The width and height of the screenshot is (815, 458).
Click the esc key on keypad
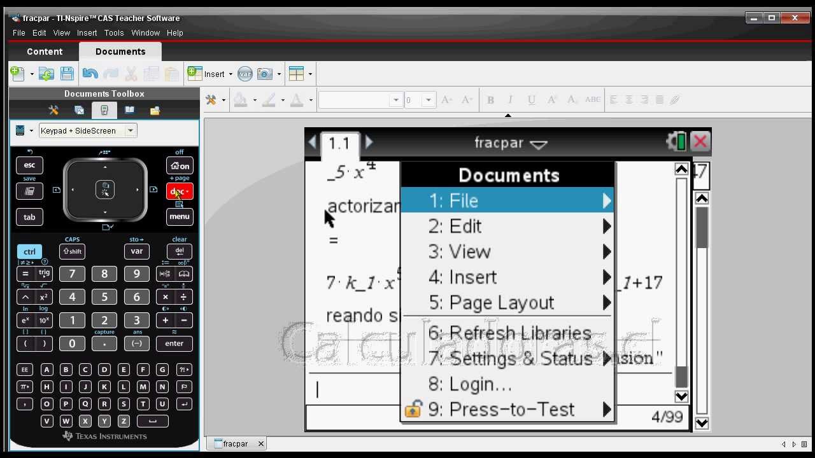click(x=29, y=165)
